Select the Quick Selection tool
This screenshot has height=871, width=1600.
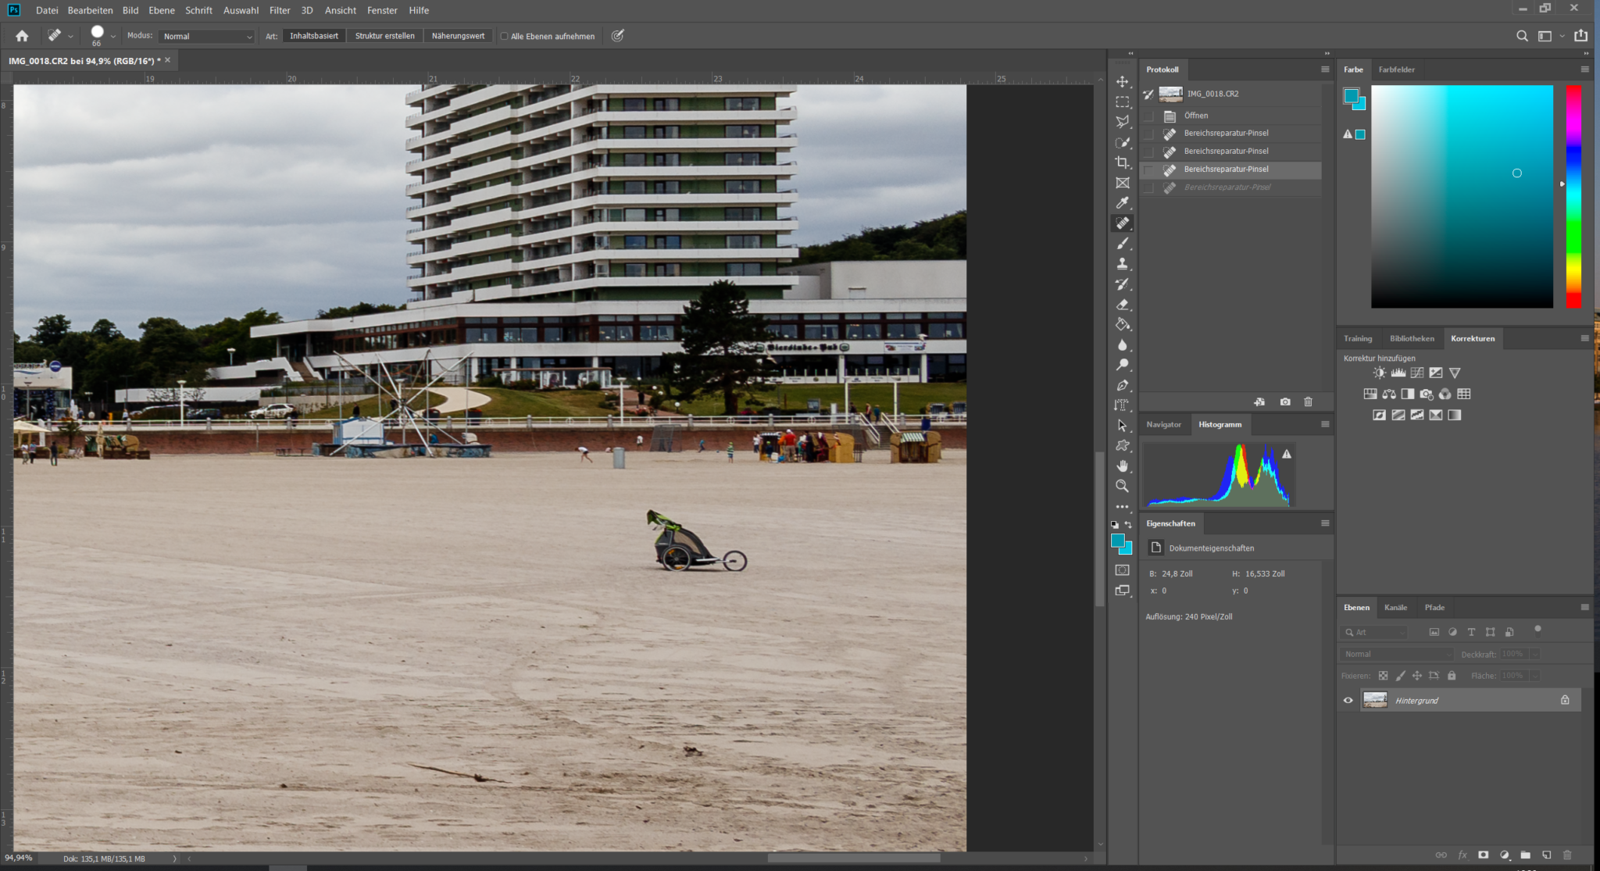tap(1123, 142)
